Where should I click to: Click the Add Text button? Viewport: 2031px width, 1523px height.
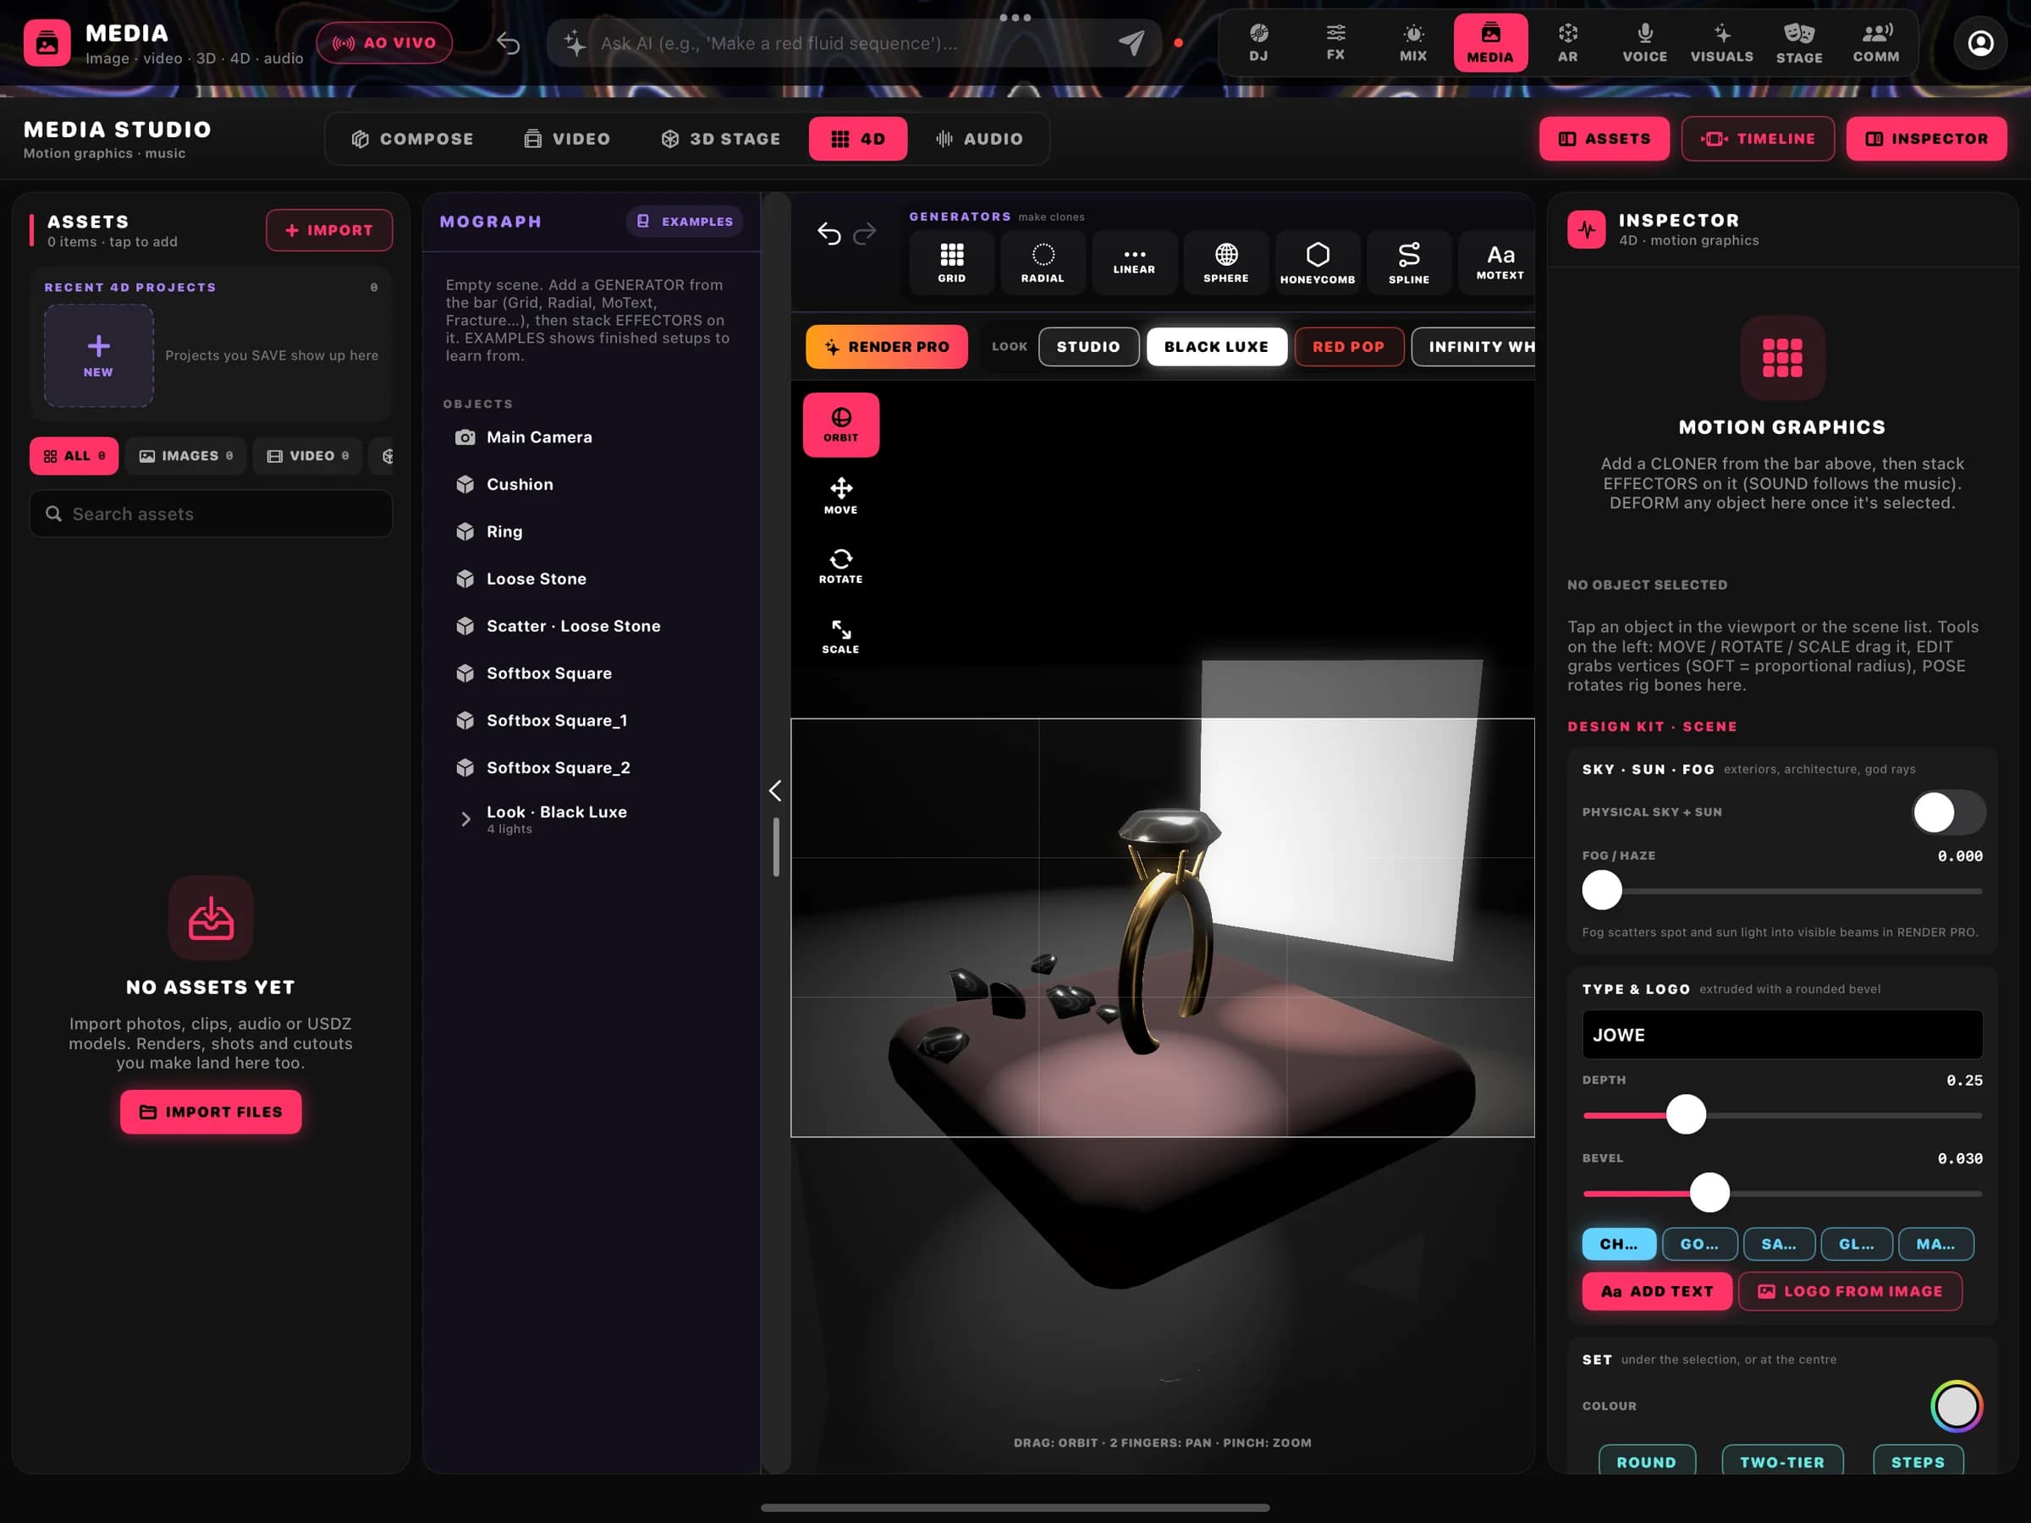[x=1656, y=1290]
